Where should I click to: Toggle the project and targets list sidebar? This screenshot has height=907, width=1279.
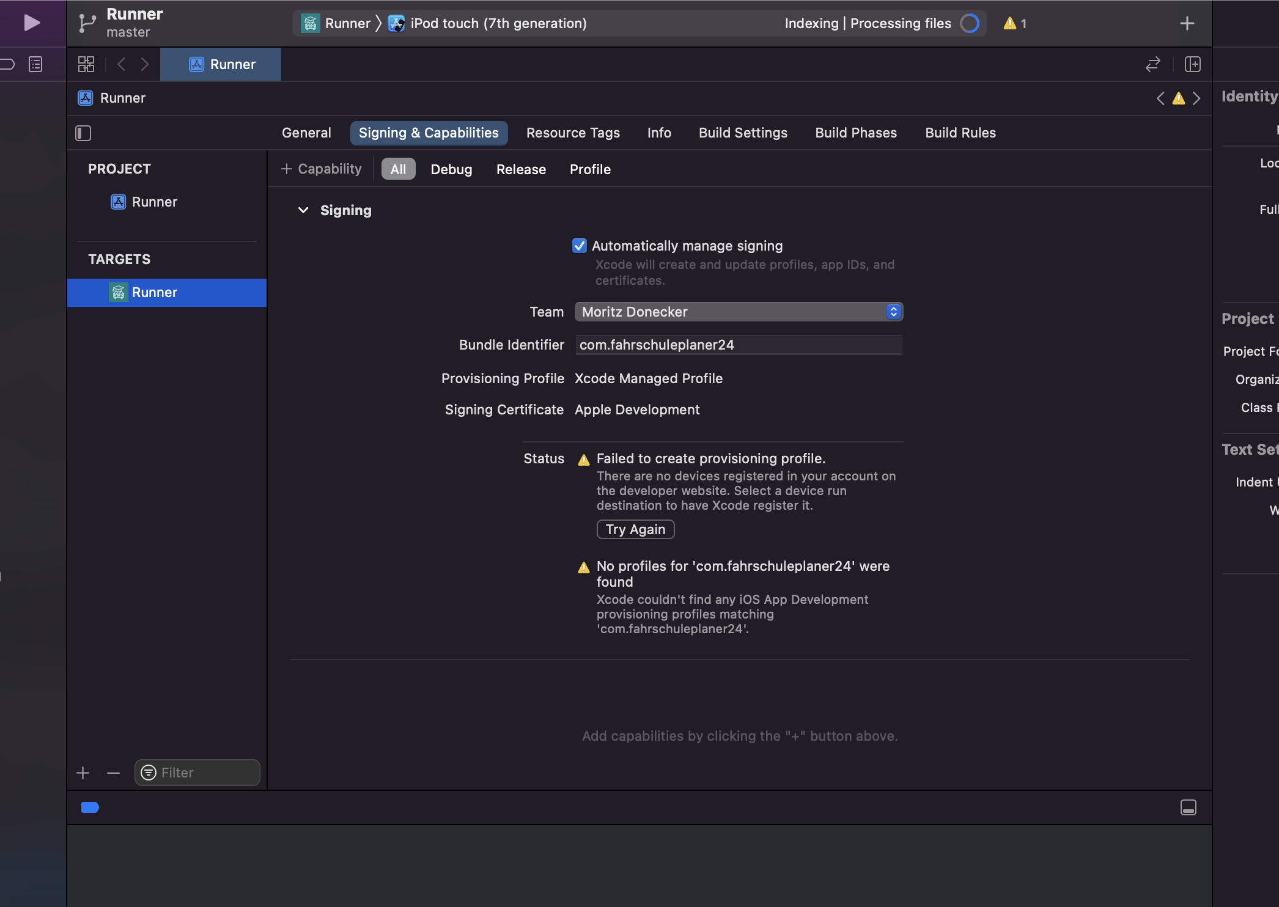click(83, 133)
